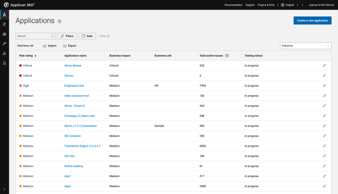Click the bar chart icon in the sidebar
Screen dimensions: 338x194
4,34
